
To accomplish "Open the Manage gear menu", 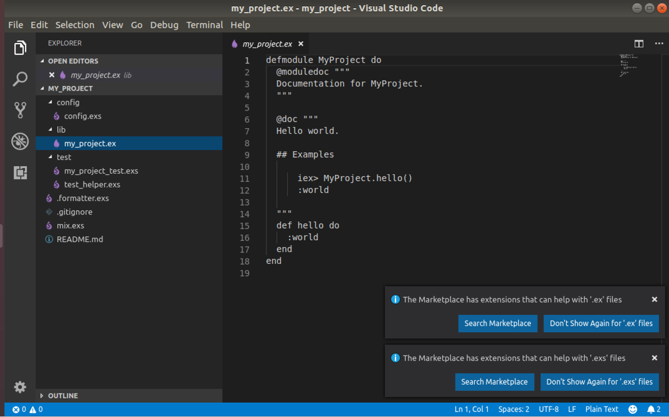I will [20, 387].
